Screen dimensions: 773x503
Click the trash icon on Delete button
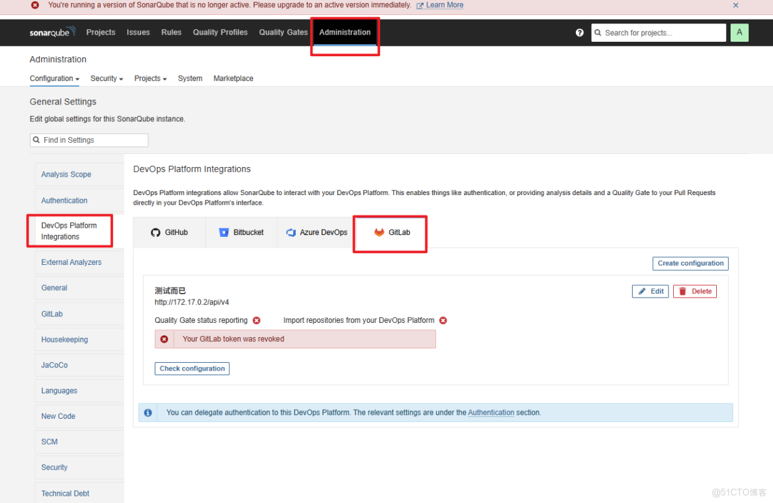(x=683, y=291)
